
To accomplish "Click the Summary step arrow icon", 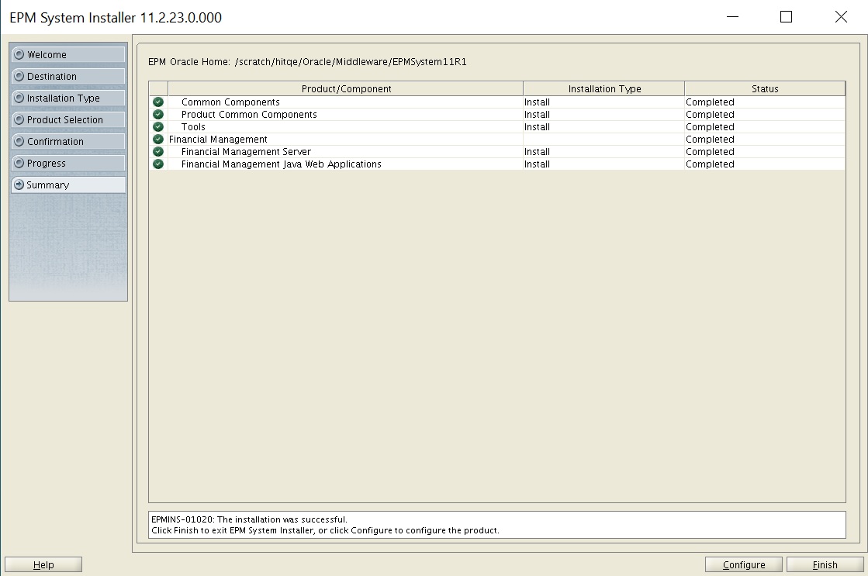I will click(19, 185).
